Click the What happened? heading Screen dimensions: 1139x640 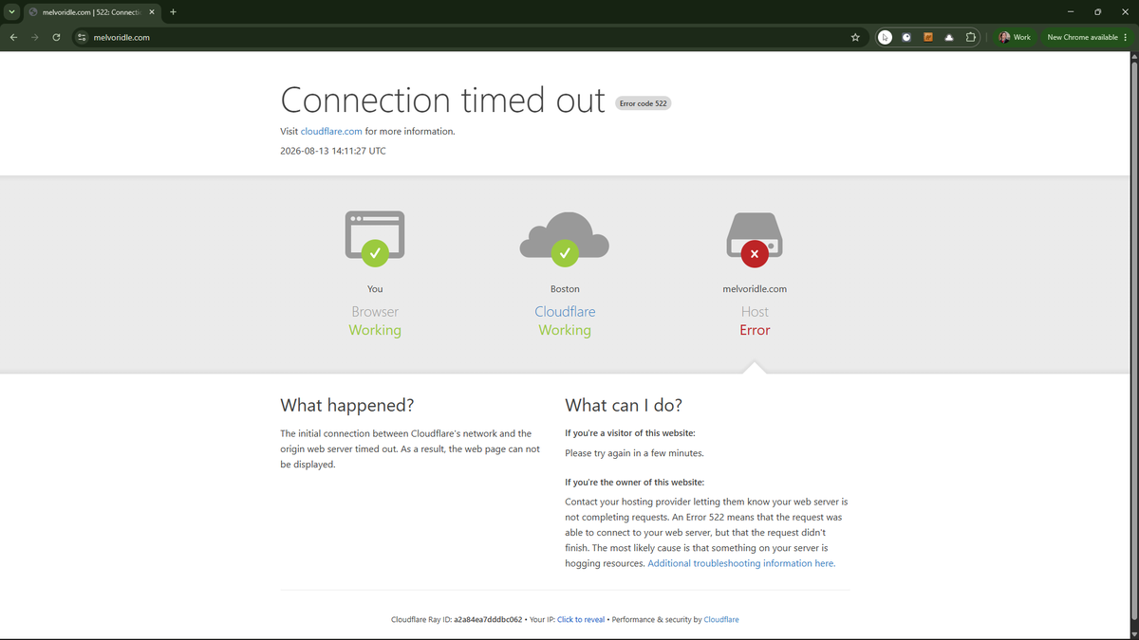point(347,405)
